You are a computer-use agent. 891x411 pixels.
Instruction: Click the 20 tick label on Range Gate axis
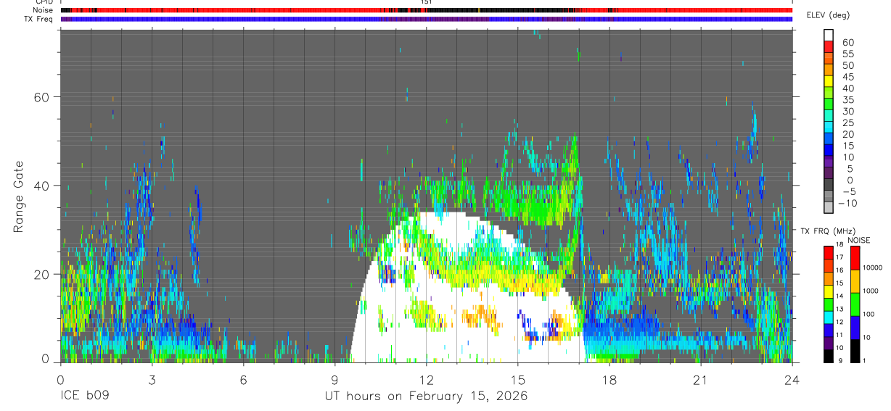(x=41, y=274)
